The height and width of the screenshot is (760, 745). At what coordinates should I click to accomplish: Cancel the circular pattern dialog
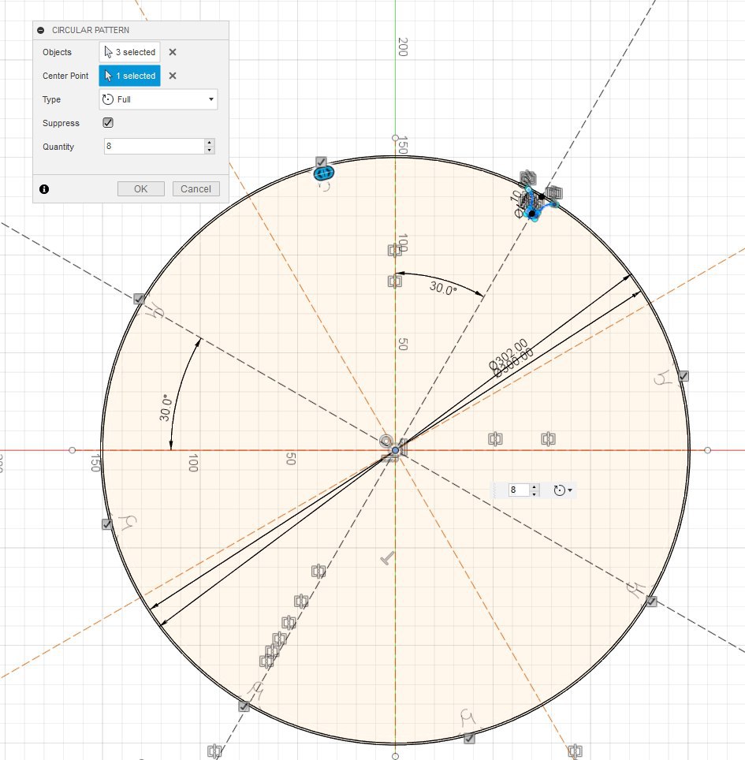pyautogui.click(x=196, y=189)
